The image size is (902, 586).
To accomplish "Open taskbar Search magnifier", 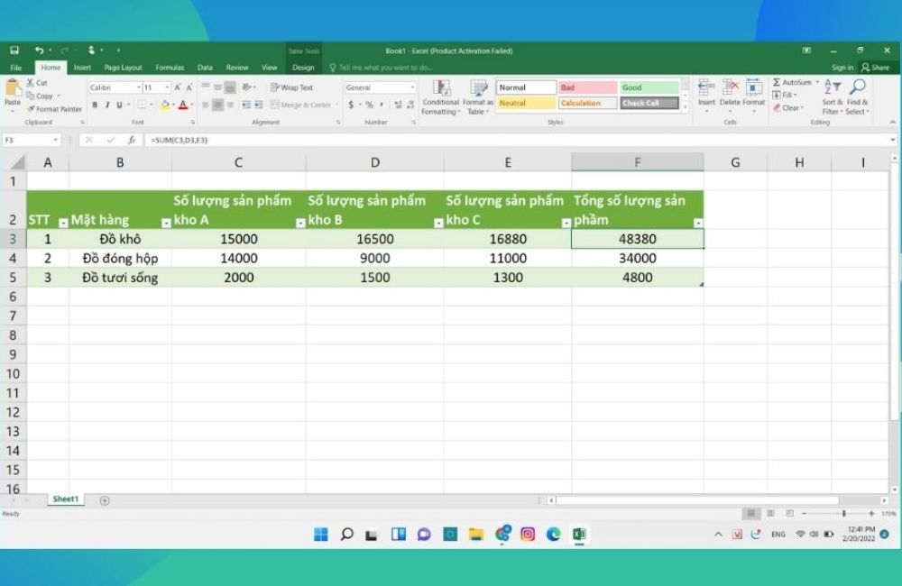I will click(x=346, y=535).
